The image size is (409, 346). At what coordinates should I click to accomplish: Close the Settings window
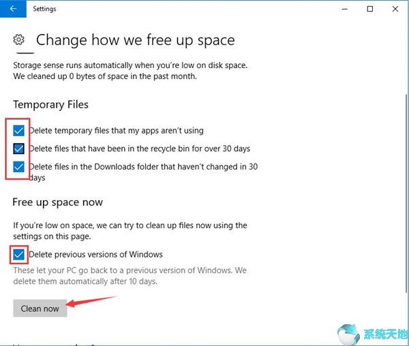[395, 9]
